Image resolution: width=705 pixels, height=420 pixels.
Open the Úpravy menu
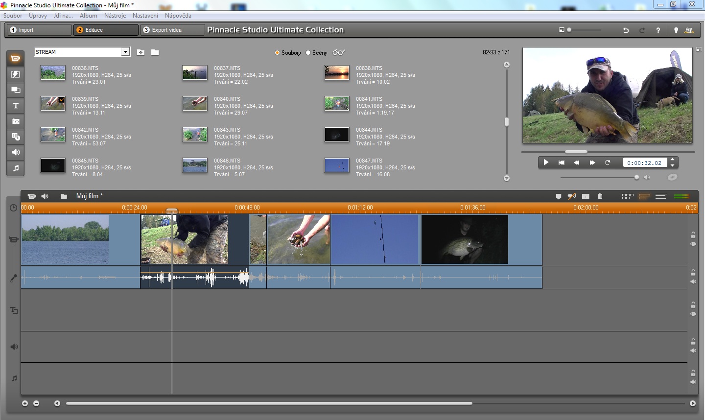pos(38,16)
